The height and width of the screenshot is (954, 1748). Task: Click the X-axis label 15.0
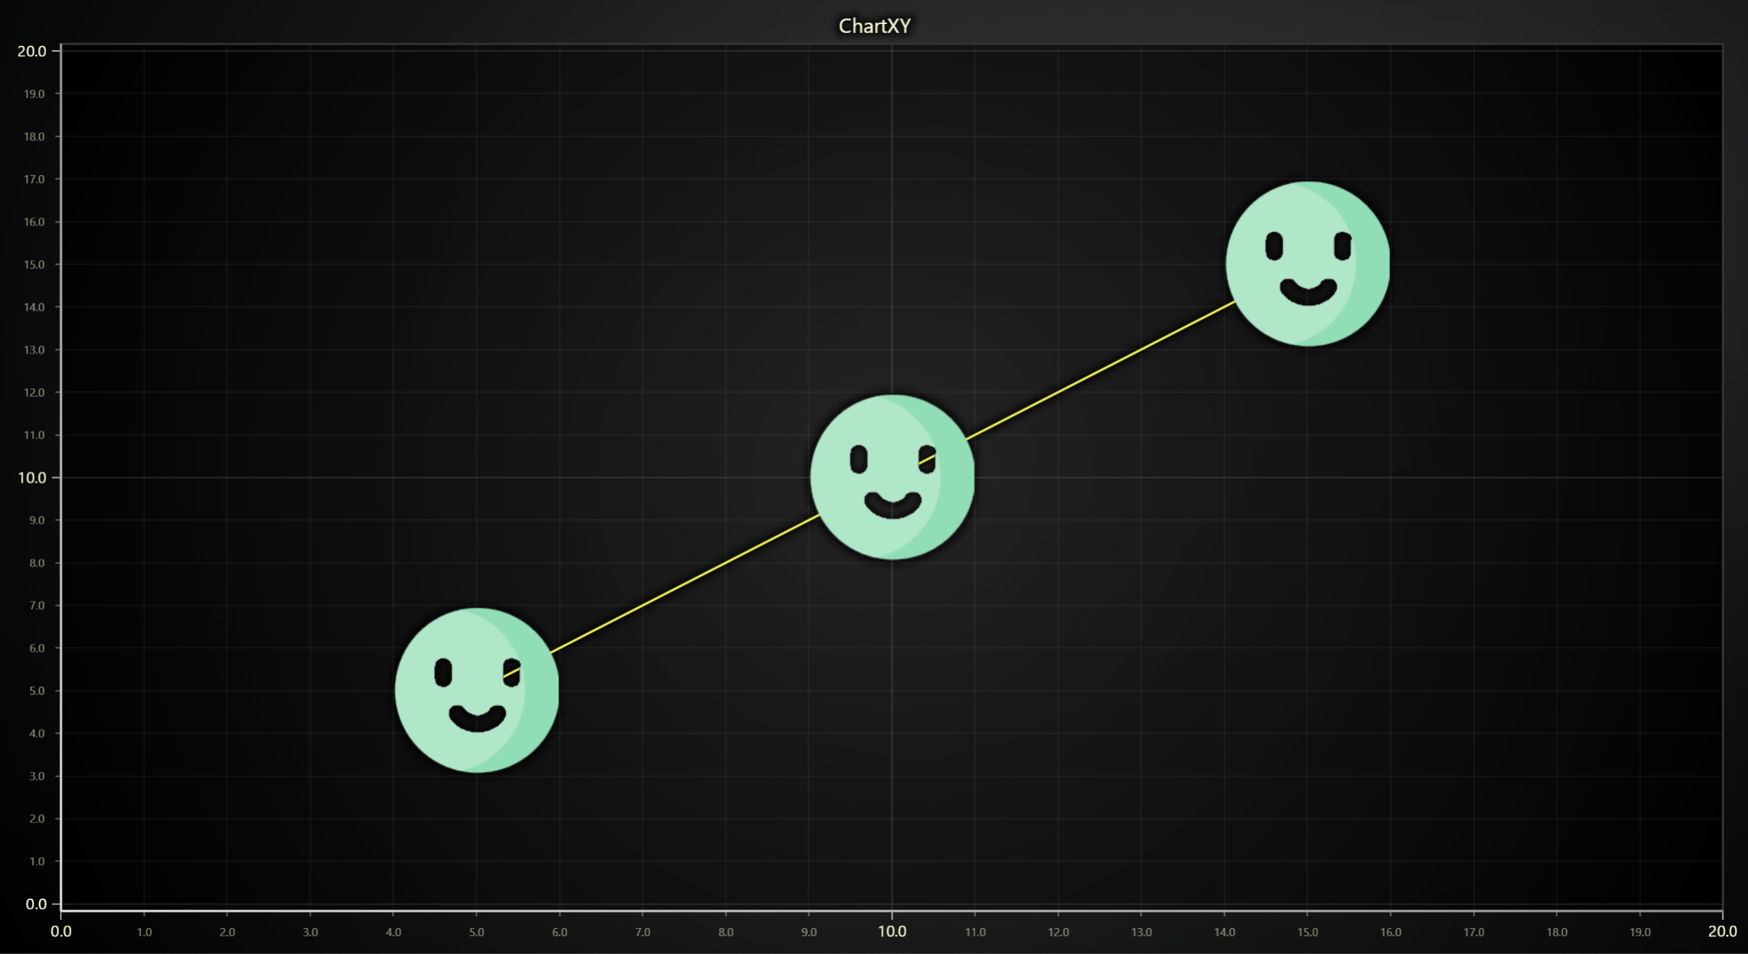[x=1308, y=932]
